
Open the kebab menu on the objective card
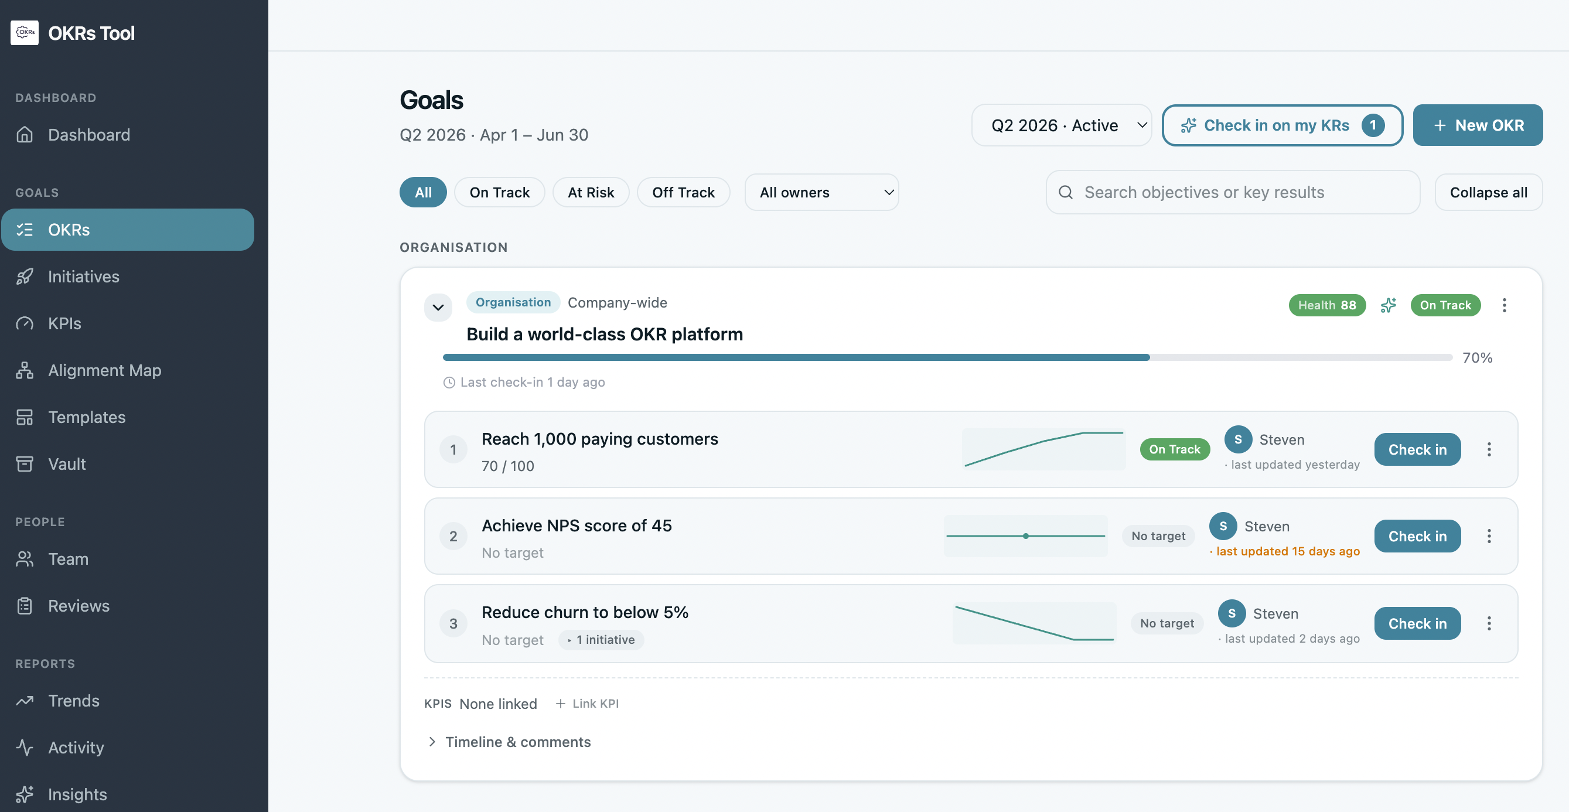1505,305
